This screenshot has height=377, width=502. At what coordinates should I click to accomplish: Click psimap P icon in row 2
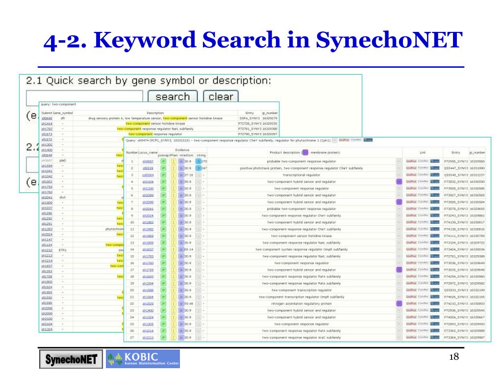point(163,168)
